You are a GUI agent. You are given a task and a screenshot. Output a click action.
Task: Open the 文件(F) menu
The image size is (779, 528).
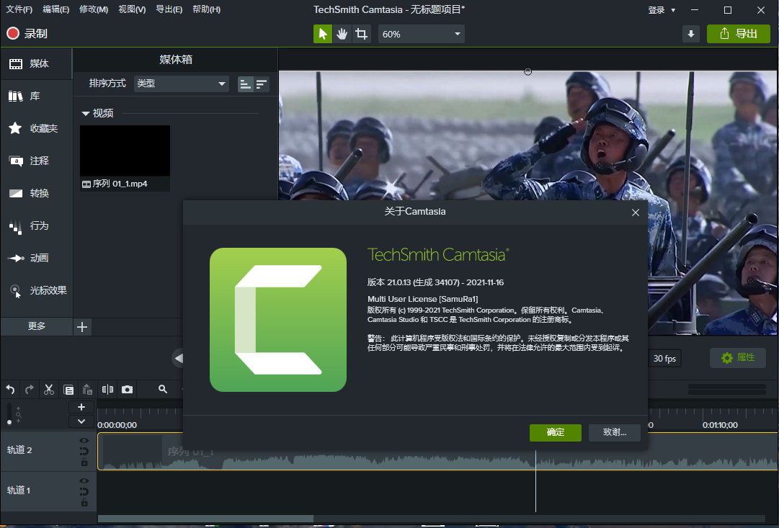[x=19, y=9]
